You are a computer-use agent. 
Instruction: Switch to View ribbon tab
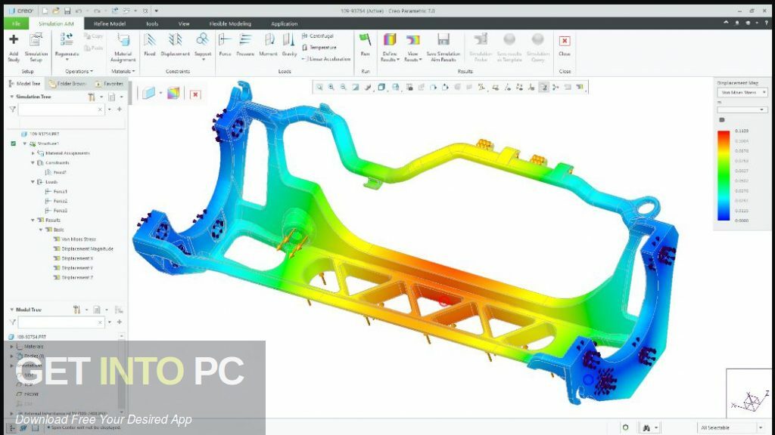(x=183, y=23)
